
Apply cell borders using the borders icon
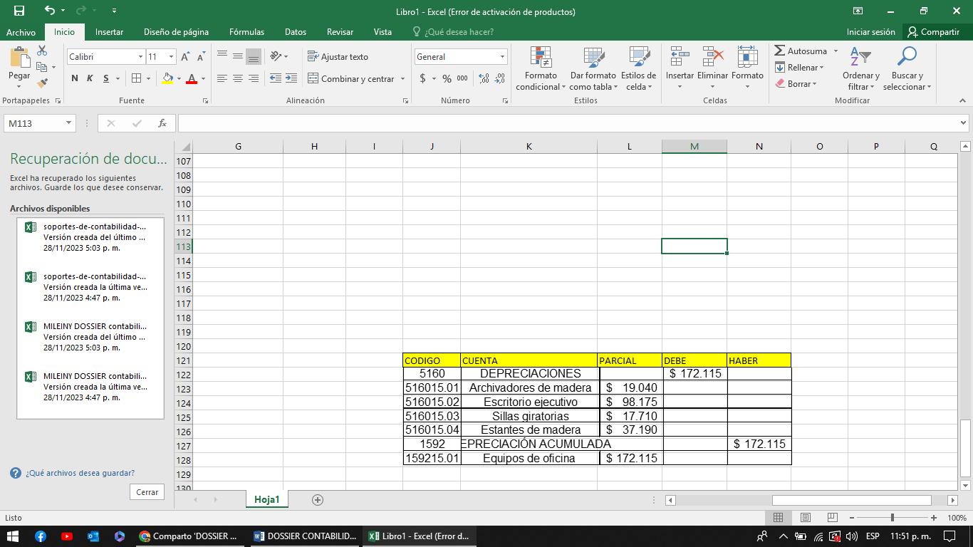[136, 78]
